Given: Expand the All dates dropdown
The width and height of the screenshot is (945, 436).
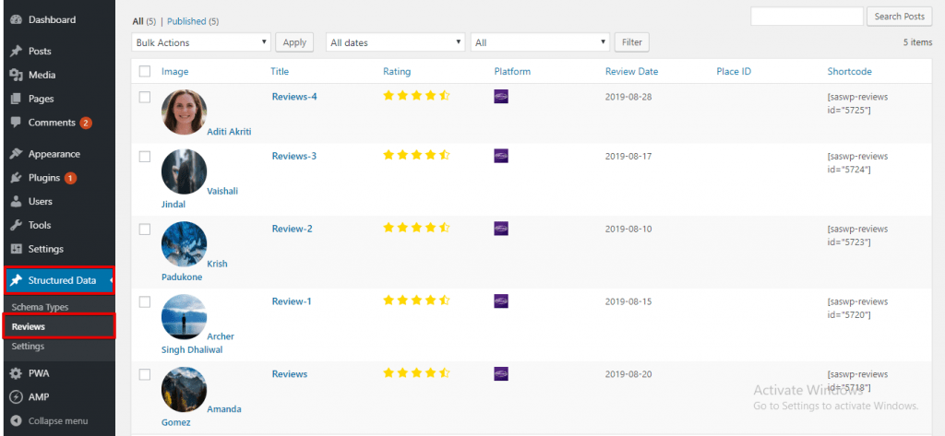Looking at the screenshot, I should pyautogui.click(x=395, y=42).
